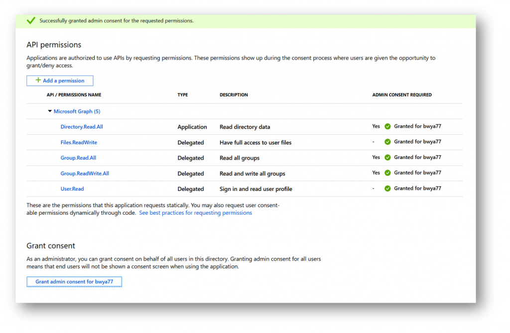Collapse the Microsoft Graph permissions group arrow
The width and height of the screenshot is (510, 333).
tap(50, 111)
